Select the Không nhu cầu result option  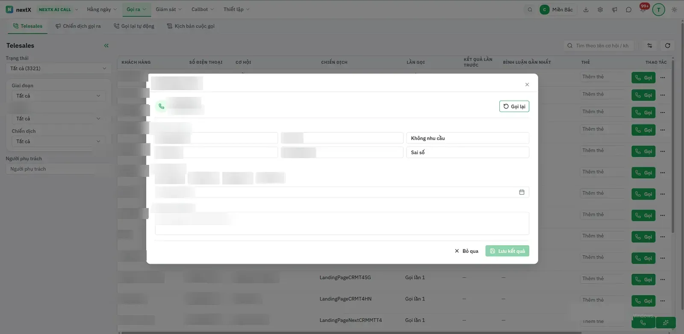[x=468, y=138]
